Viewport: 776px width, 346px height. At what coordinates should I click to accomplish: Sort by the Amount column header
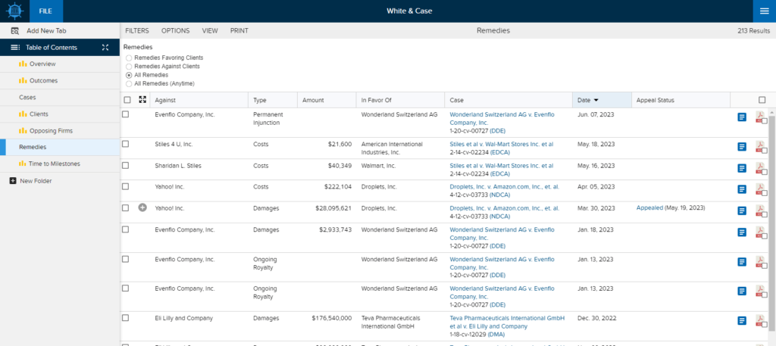(313, 100)
